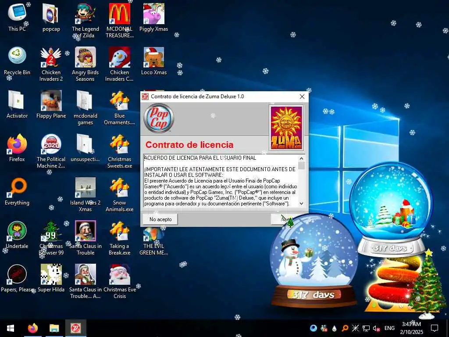Select the Super Hilda icon
The height and width of the screenshot is (337, 449).
(51, 279)
